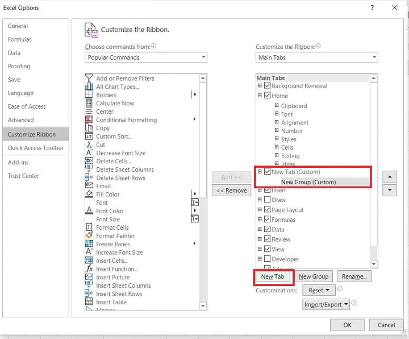Click the Insert Cells icon
The width and height of the screenshot is (409, 339).
pyautogui.click(x=89, y=261)
